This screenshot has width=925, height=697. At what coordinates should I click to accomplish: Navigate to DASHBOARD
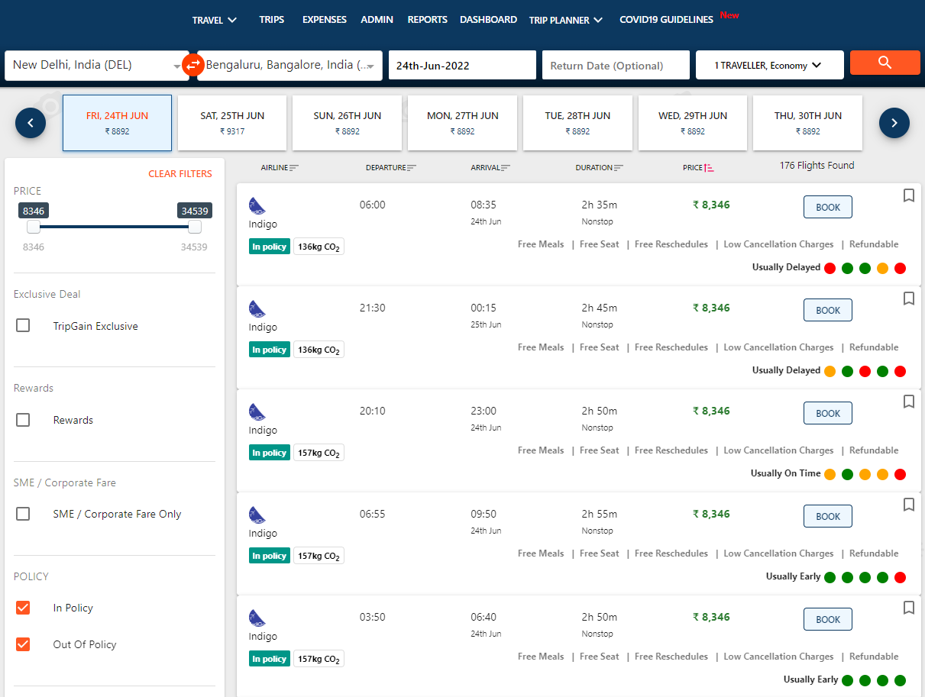coord(488,20)
